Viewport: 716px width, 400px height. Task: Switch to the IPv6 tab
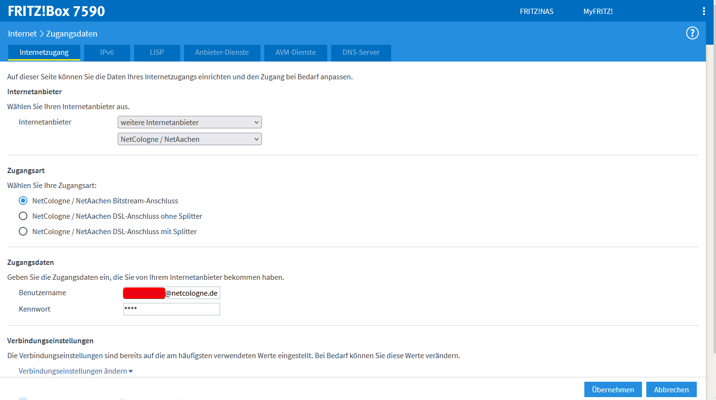(107, 52)
